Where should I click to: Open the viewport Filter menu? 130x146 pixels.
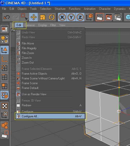[53, 25]
